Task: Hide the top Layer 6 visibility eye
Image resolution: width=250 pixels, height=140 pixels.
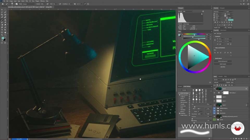Action: pos(214,89)
